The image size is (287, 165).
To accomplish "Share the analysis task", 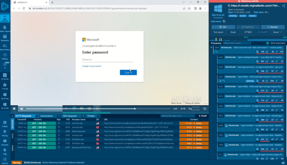I will pos(284,6).
